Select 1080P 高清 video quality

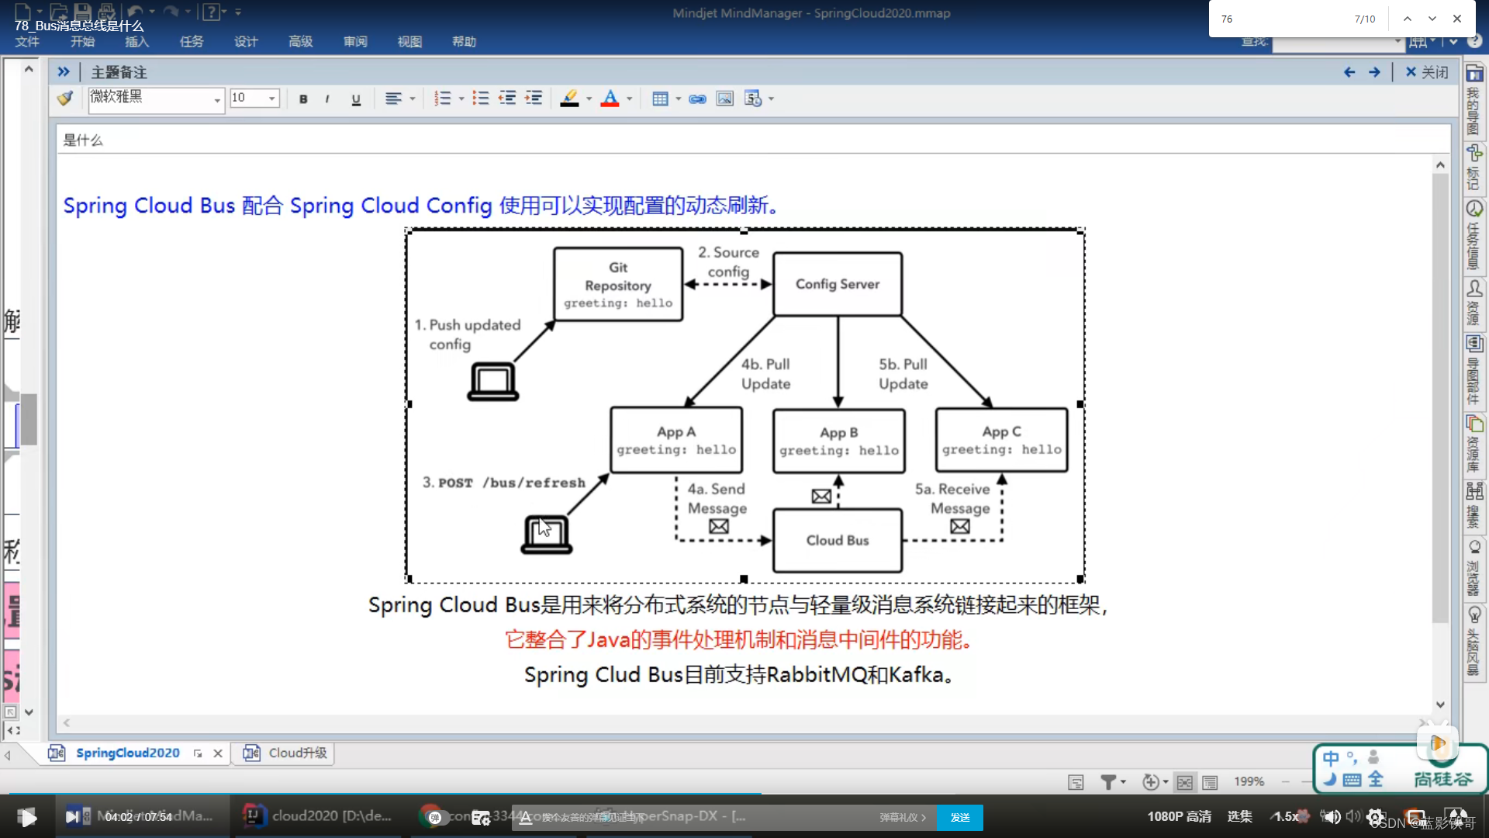[1179, 816]
